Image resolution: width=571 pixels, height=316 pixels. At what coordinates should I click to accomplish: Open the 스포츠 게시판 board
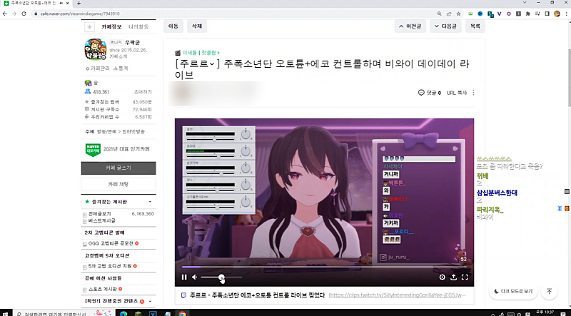[x=102, y=289]
